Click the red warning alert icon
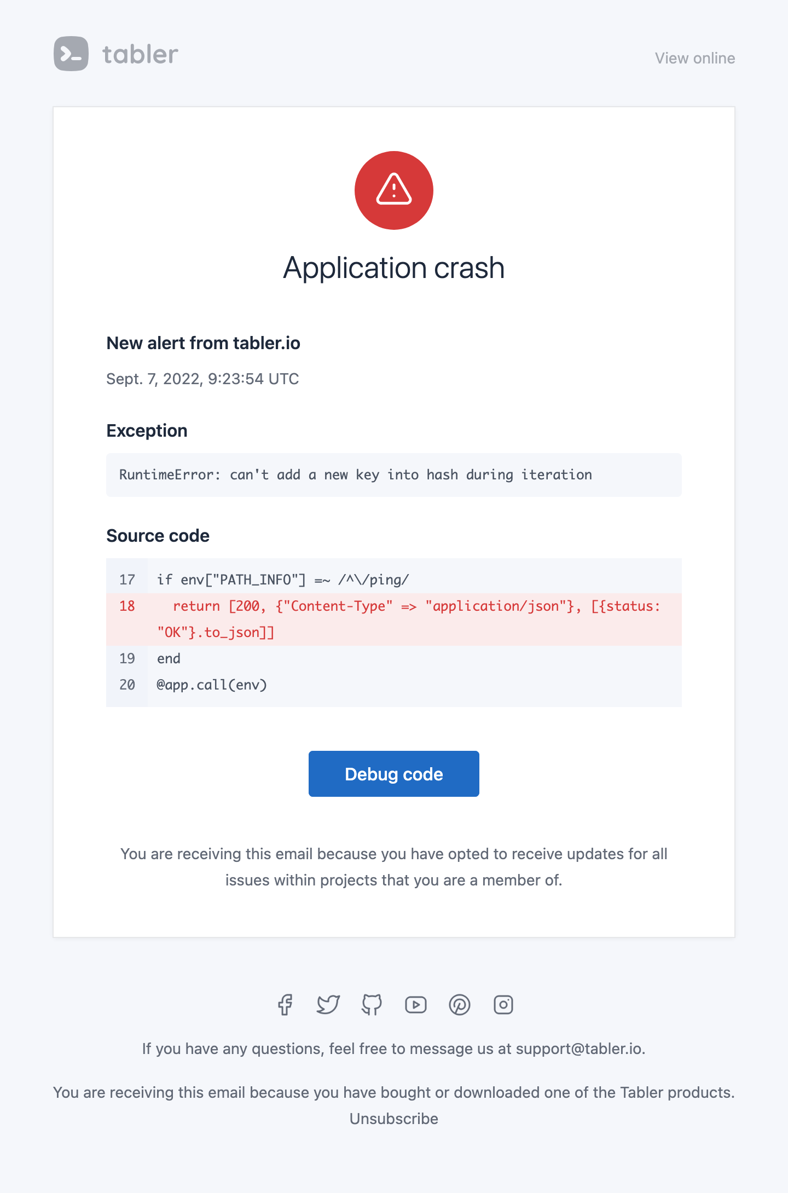 coord(394,190)
